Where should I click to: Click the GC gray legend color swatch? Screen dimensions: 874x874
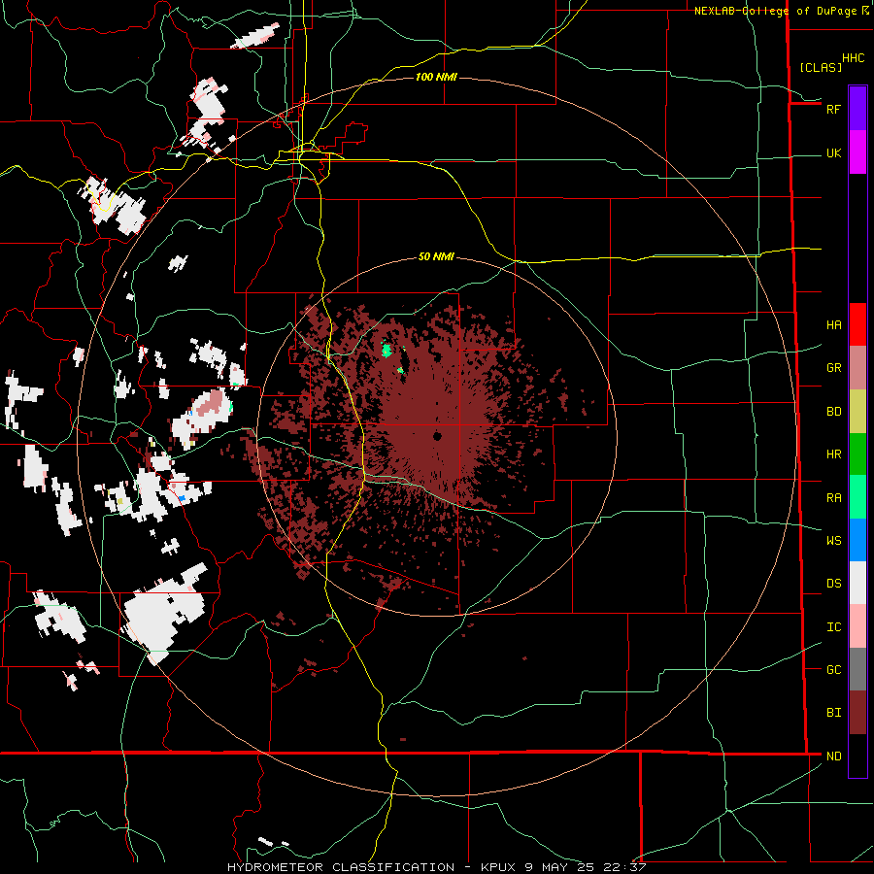857,669
